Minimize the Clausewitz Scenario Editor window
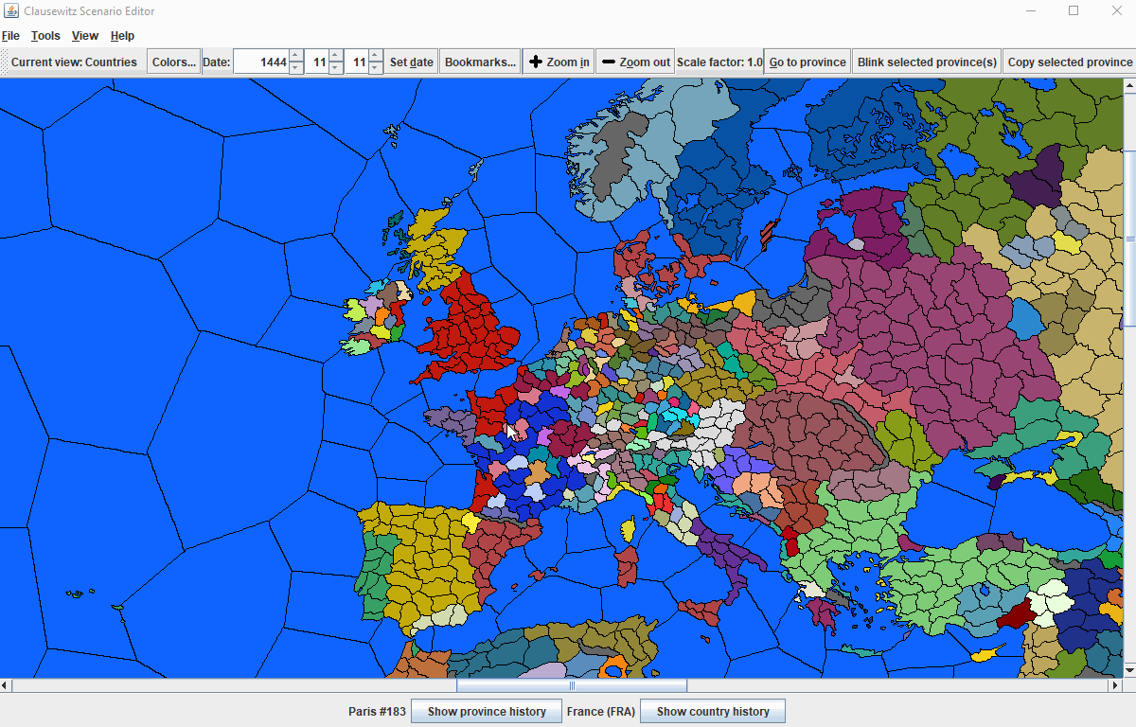 tap(1030, 11)
